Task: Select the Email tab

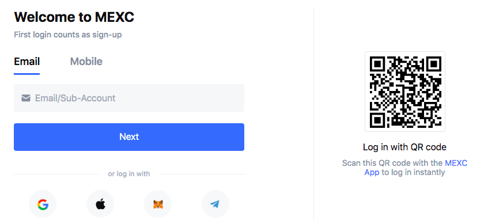Action: [x=27, y=61]
